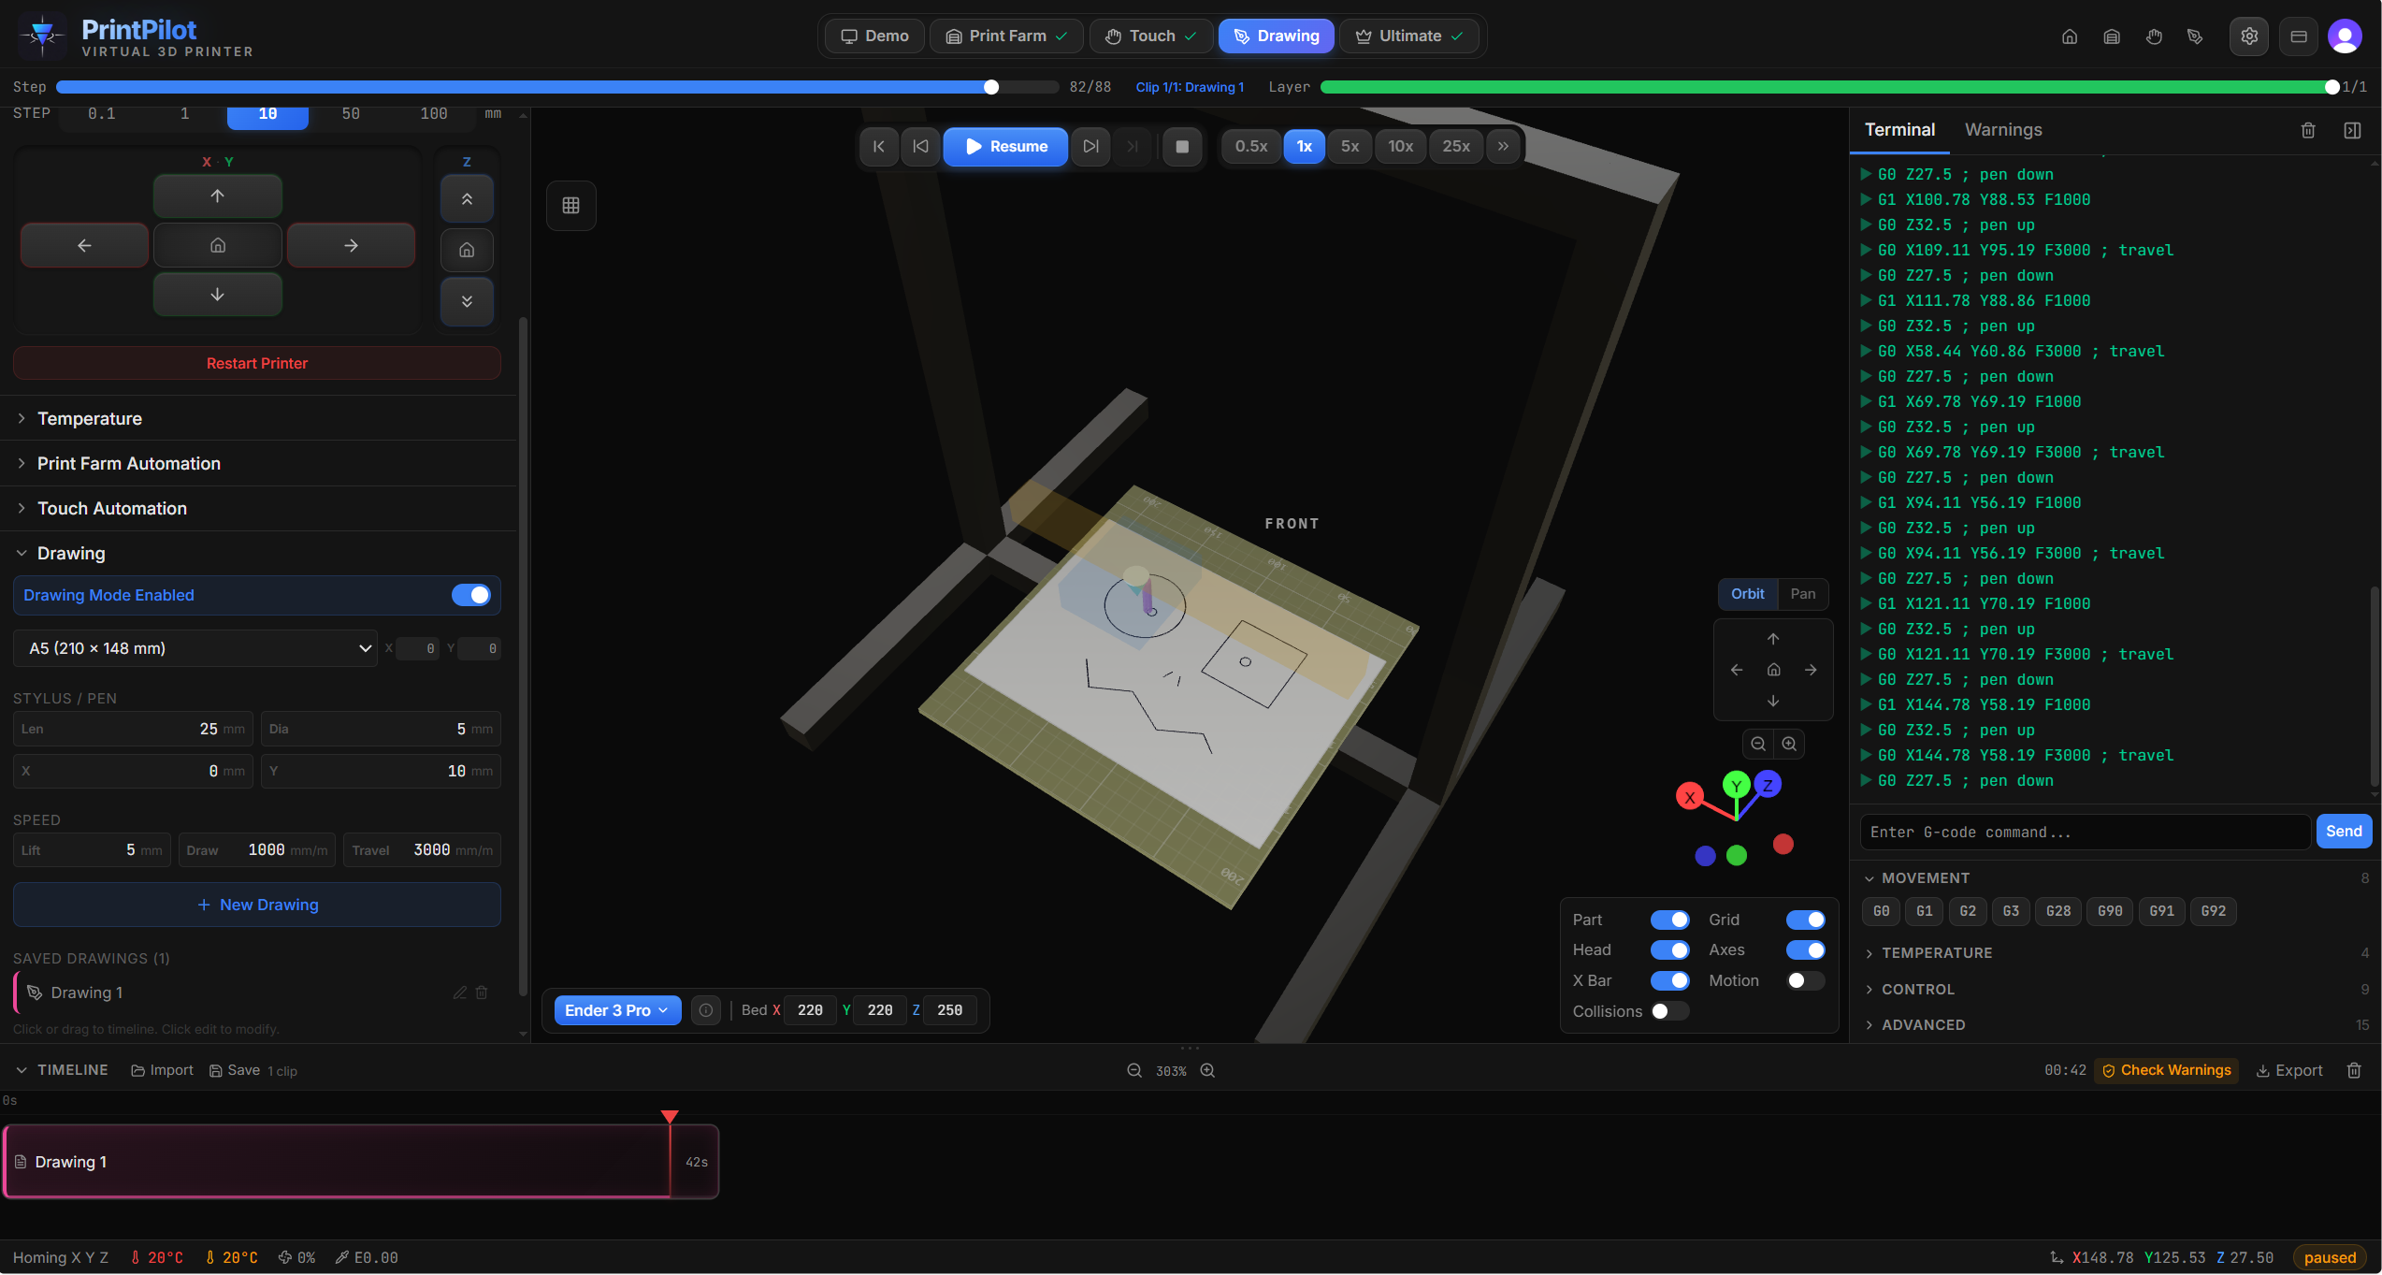Switch to the Warnings tab
This screenshot has width=2382, height=1275.
(x=2002, y=129)
